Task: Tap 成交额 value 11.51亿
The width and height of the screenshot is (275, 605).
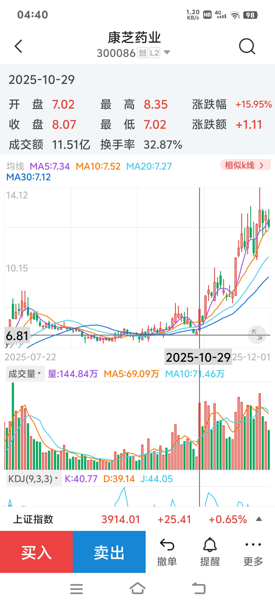Action: (x=71, y=145)
